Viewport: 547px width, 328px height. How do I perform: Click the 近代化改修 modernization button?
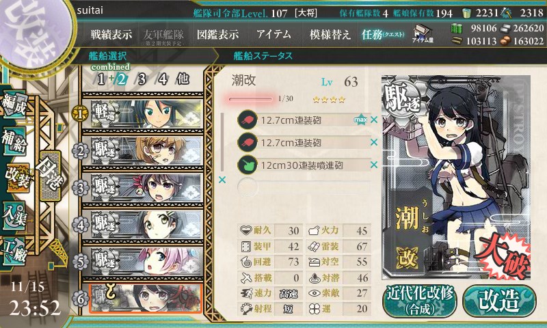(x=420, y=301)
